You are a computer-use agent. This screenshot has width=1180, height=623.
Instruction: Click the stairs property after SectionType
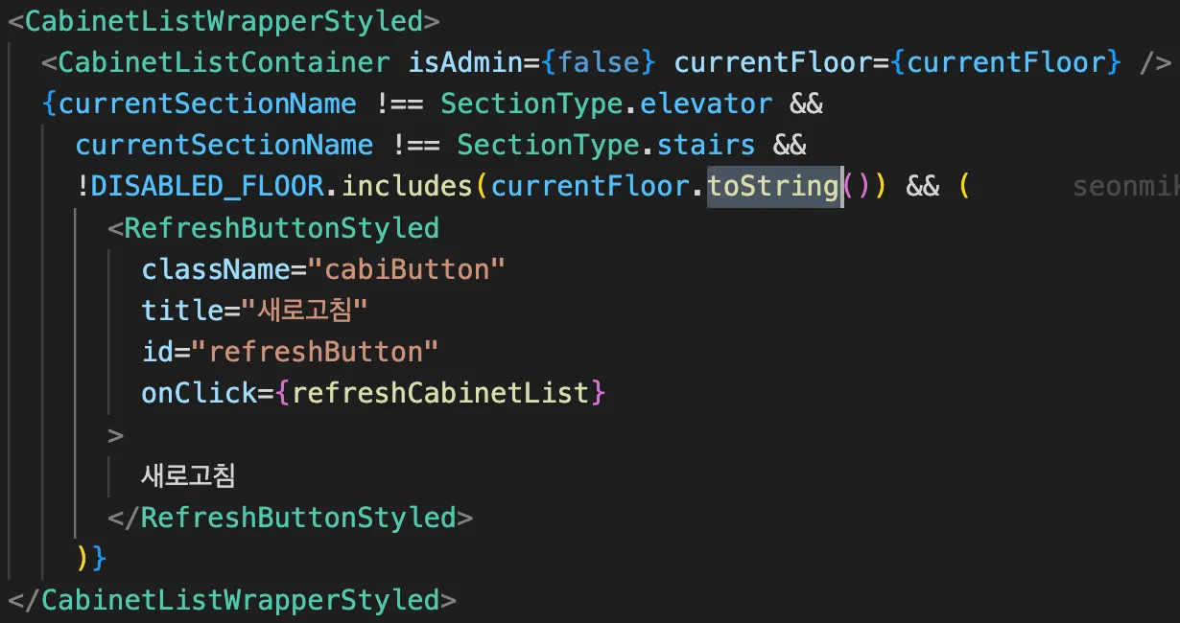[x=707, y=146]
